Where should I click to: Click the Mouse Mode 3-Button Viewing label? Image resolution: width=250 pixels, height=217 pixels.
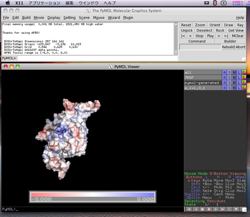coord(215,174)
